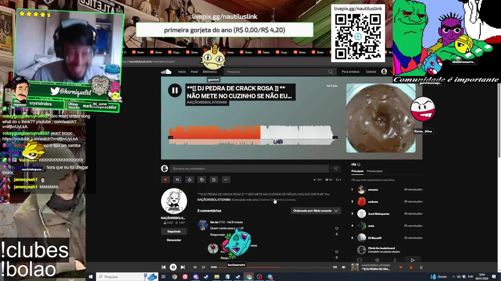The height and width of the screenshot is (281, 501).
Task: Open the NAÇÃOREBOLA... profile avatar
Action: pos(174,201)
